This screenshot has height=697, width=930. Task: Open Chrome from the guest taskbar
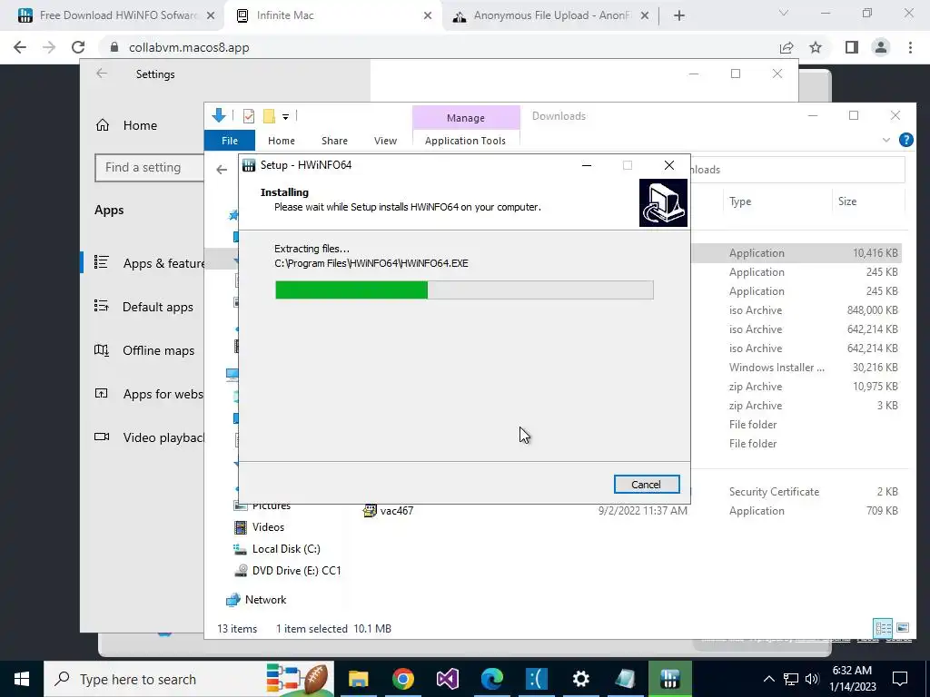pos(402,679)
